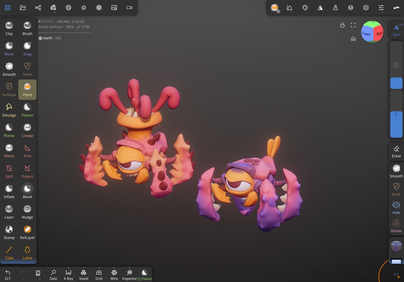Open the camera settings menu
Screen dimensions: 404x282
point(129,7)
